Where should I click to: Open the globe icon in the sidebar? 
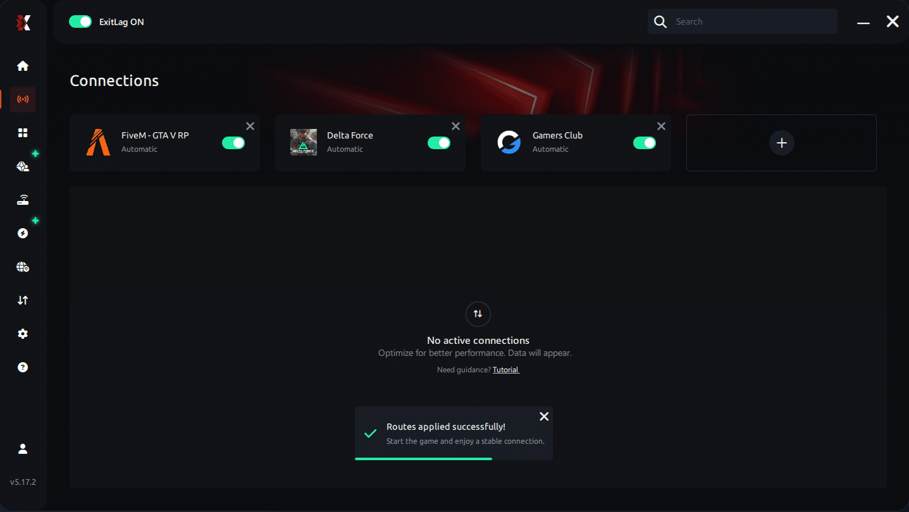(23, 267)
